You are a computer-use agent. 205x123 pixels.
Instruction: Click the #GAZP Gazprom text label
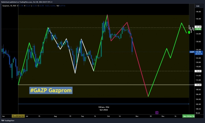point(51,90)
